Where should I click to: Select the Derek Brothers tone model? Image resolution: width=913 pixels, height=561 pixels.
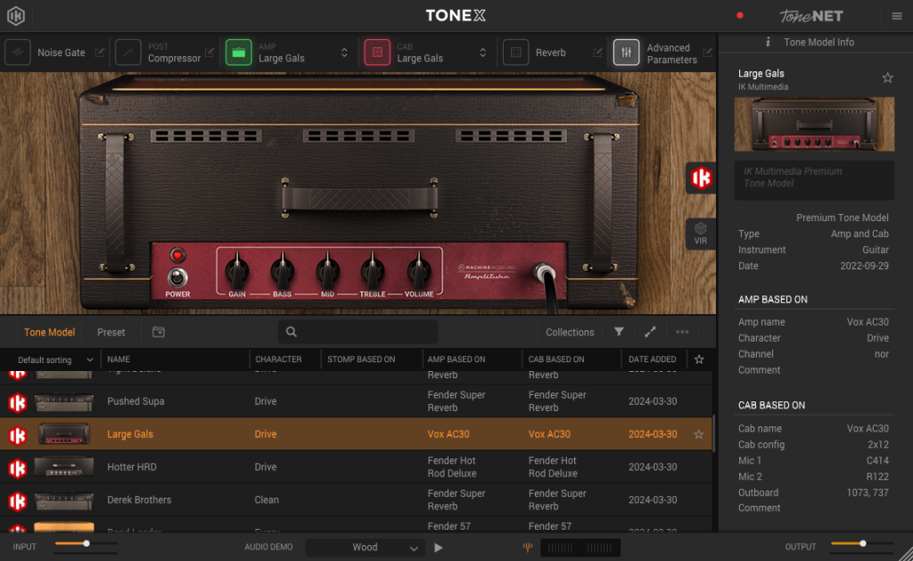[356, 499]
